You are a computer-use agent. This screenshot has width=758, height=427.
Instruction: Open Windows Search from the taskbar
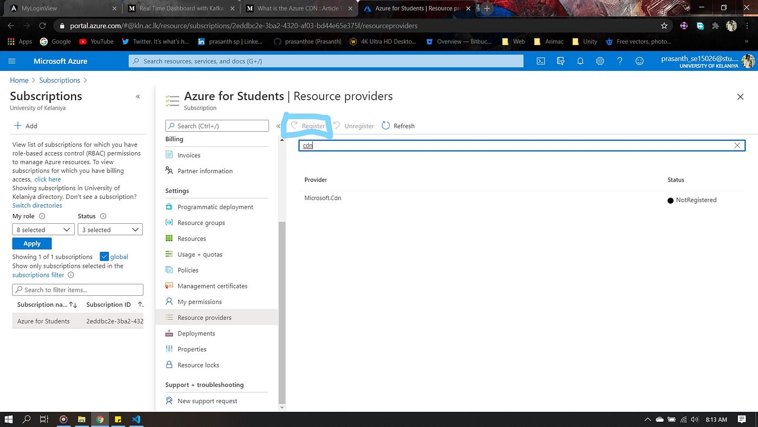(x=27, y=419)
